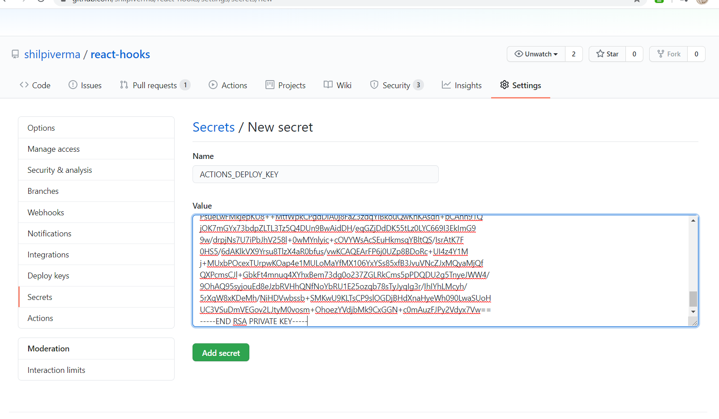The image size is (719, 419).
Task: Click the Value scrollbar up arrow
Action: click(693, 220)
